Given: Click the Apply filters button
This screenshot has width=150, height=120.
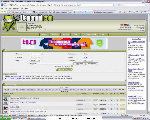Looking at the screenshot, I should click(x=79, y=64).
